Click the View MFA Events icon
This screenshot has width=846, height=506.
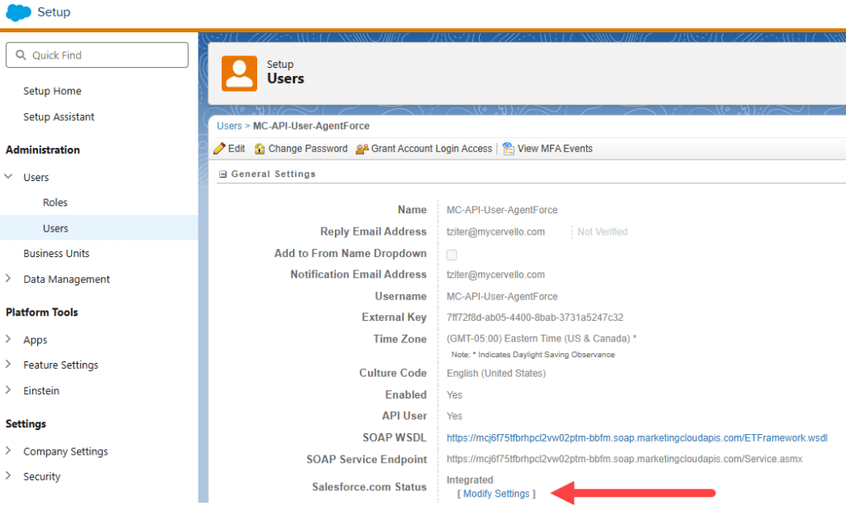[x=508, y=149]
